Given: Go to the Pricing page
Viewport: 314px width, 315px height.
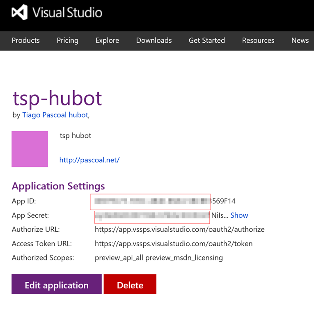Looking at the screenshot, I should click(67, 40).
